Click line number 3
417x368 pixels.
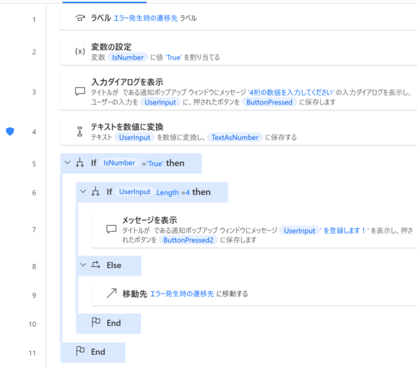(34, 92)
